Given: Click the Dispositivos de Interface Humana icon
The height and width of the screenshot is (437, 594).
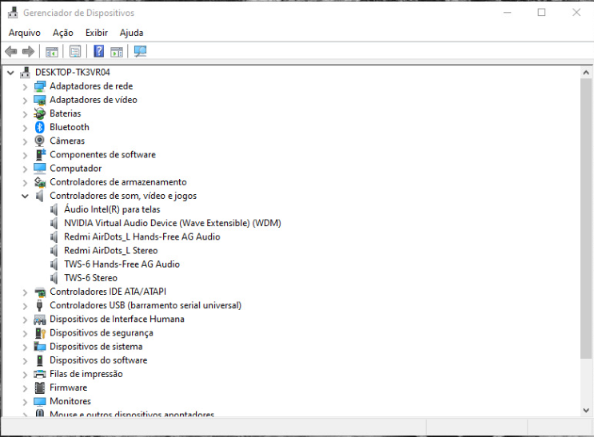Looking at the screenshot, I should click(x=40, y=320).
